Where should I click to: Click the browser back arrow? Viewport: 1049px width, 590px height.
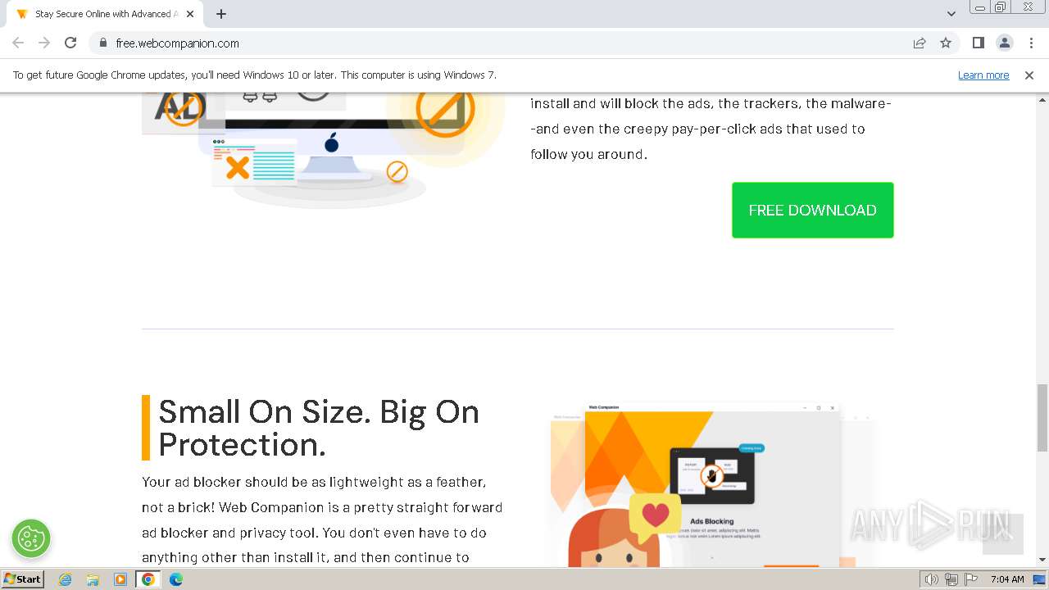pyautogui.click(x=18, y=43)
